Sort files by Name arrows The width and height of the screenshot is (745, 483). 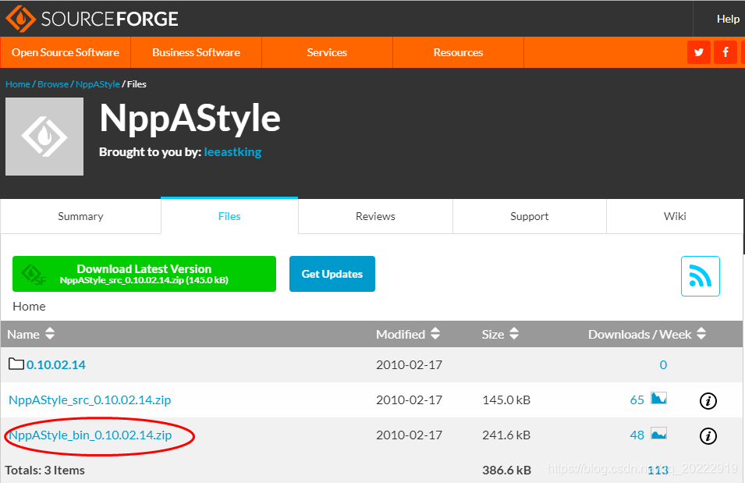point(50,334)
